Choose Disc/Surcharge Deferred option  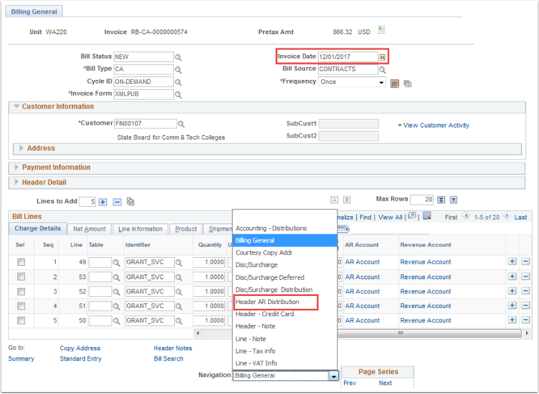coord(269,277)
